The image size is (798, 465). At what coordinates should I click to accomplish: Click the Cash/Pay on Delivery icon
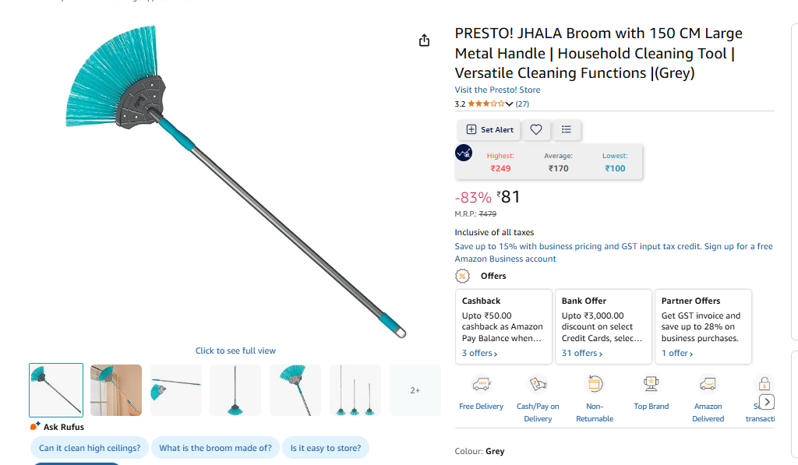pos(538,384)
